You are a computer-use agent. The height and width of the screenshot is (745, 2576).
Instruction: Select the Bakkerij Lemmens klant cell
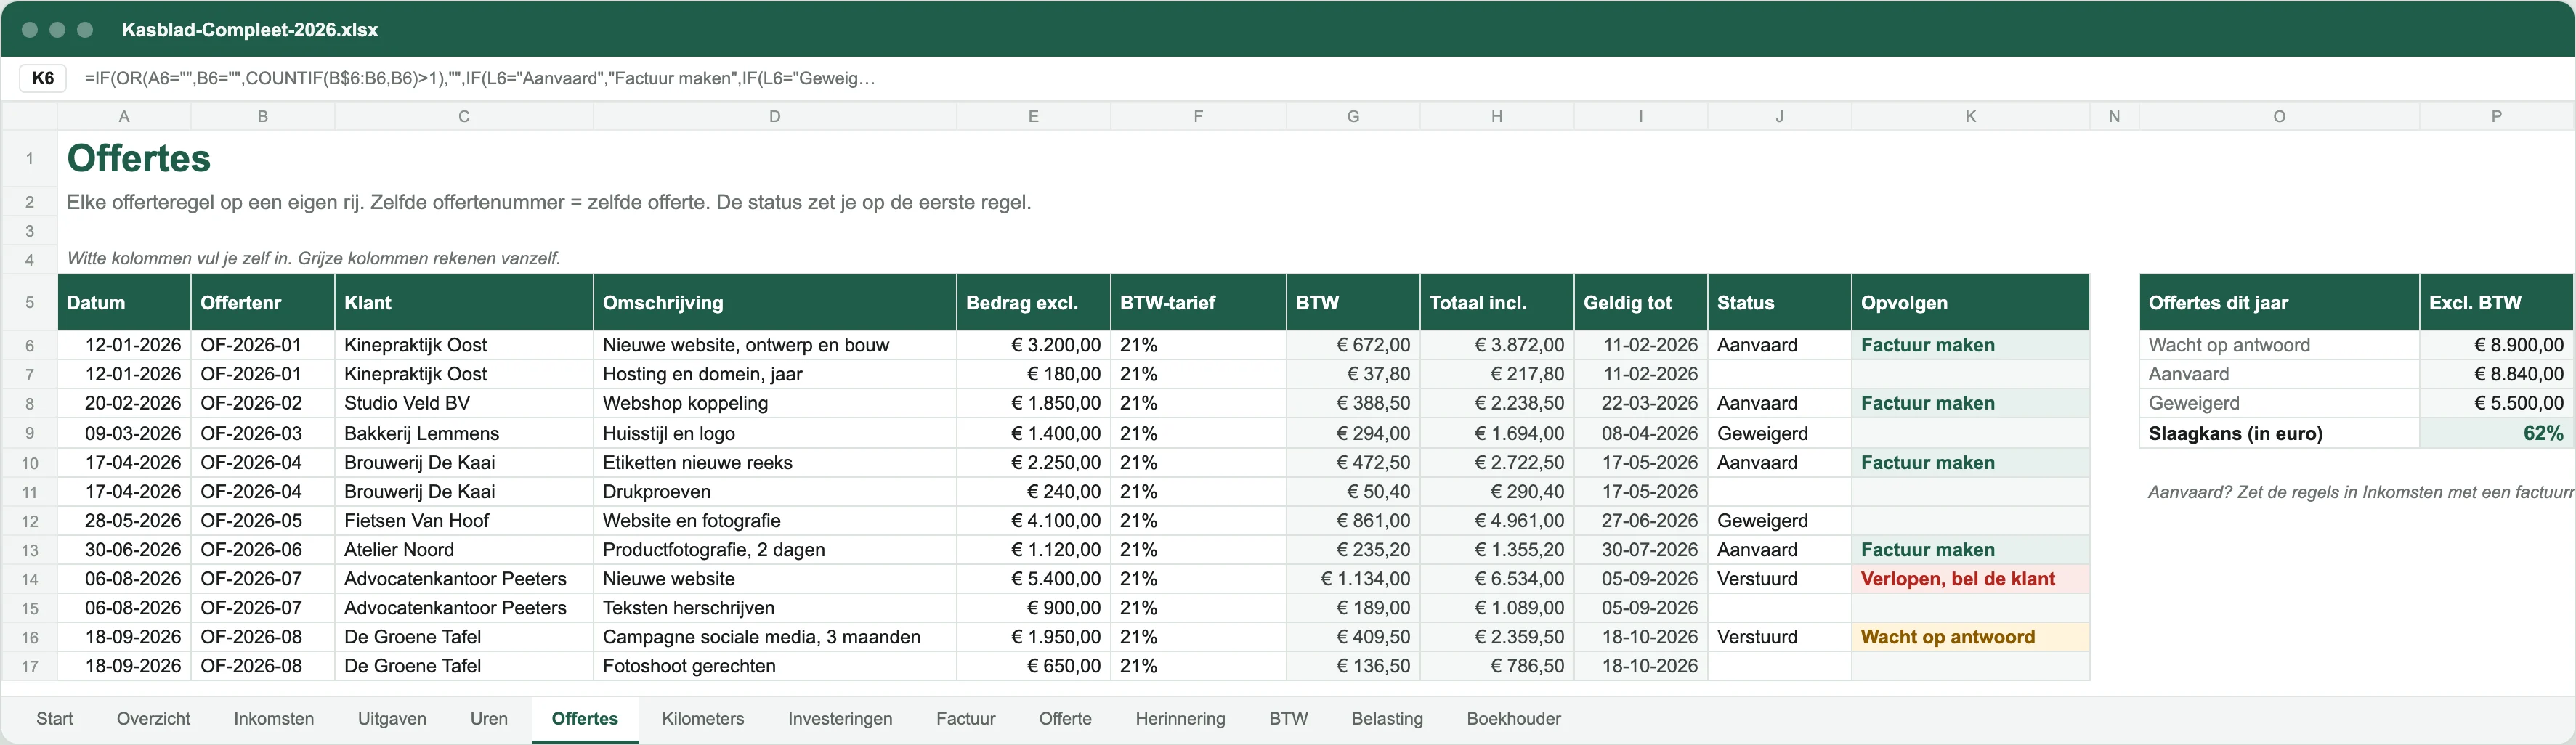tap(464, 433)
